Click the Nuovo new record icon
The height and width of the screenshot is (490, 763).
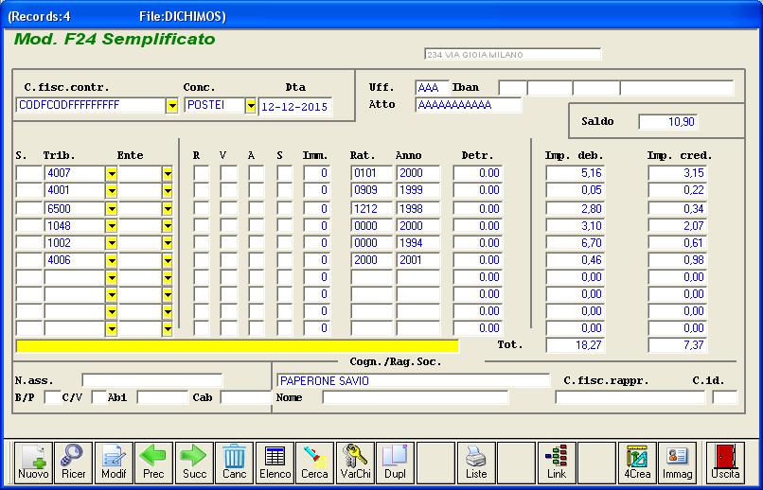33,463
